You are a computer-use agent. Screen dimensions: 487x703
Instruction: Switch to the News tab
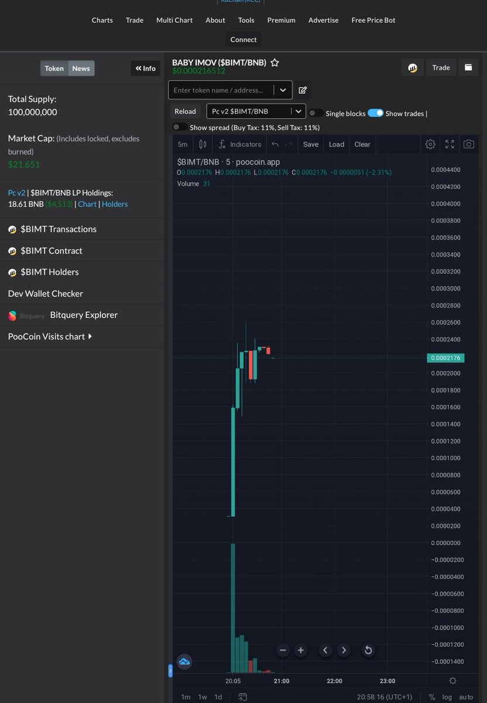coord(81,69)
